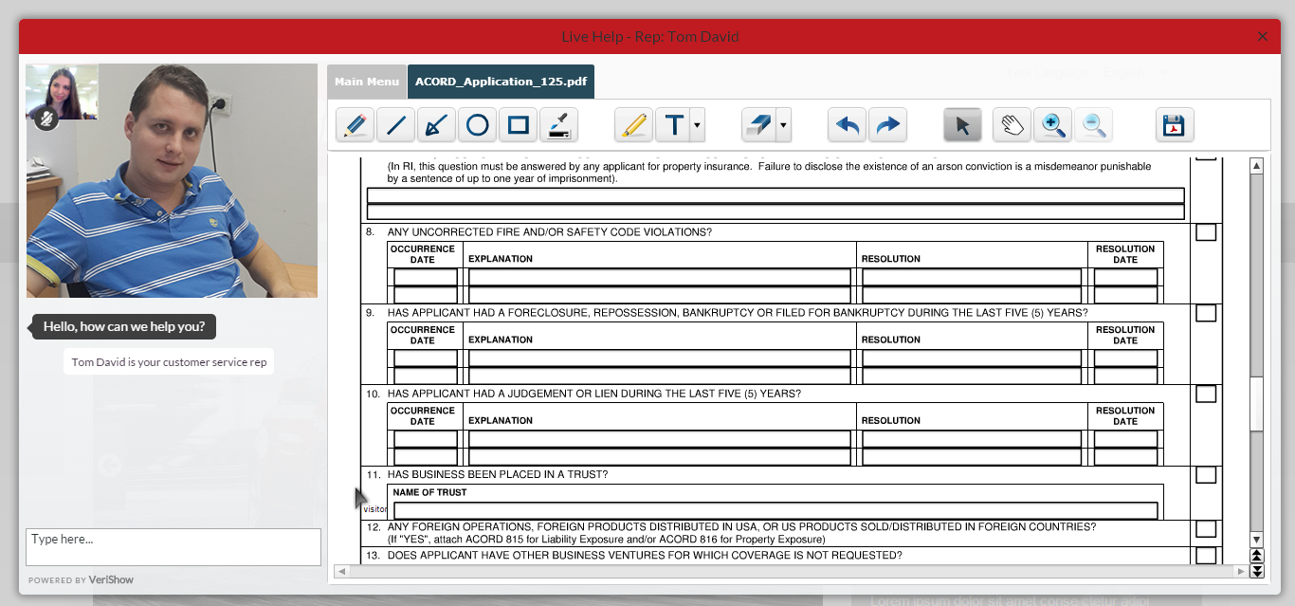Select the freehand pencil drawing tool
Viewport: 1295px width, 606px height.
(x=356, y=124)
